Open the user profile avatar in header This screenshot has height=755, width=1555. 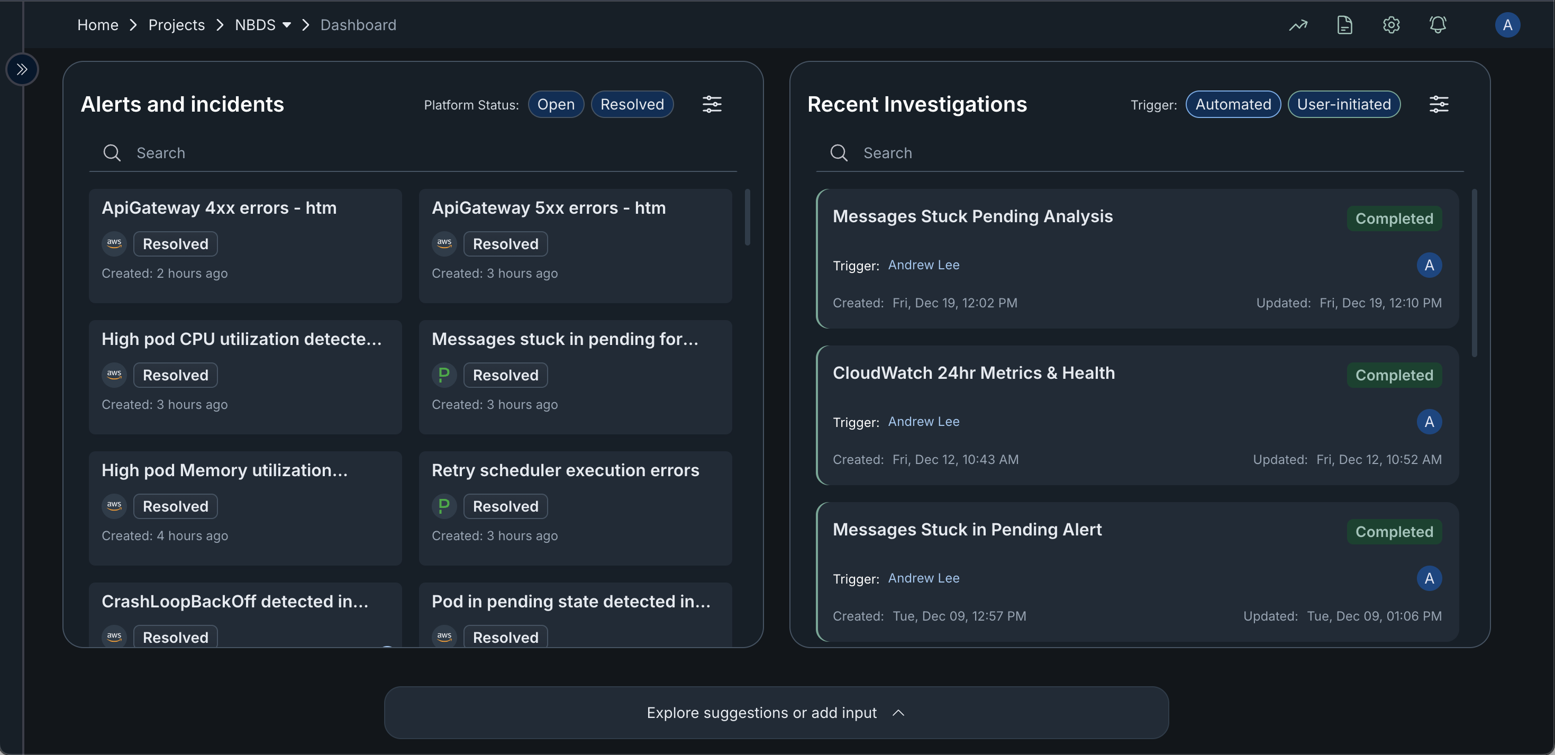tap(1507, 25)
